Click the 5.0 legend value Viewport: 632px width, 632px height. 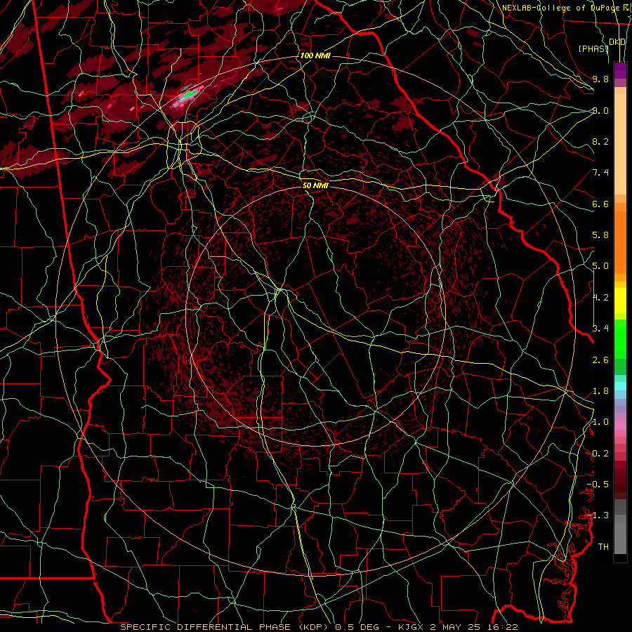(600, 266)
